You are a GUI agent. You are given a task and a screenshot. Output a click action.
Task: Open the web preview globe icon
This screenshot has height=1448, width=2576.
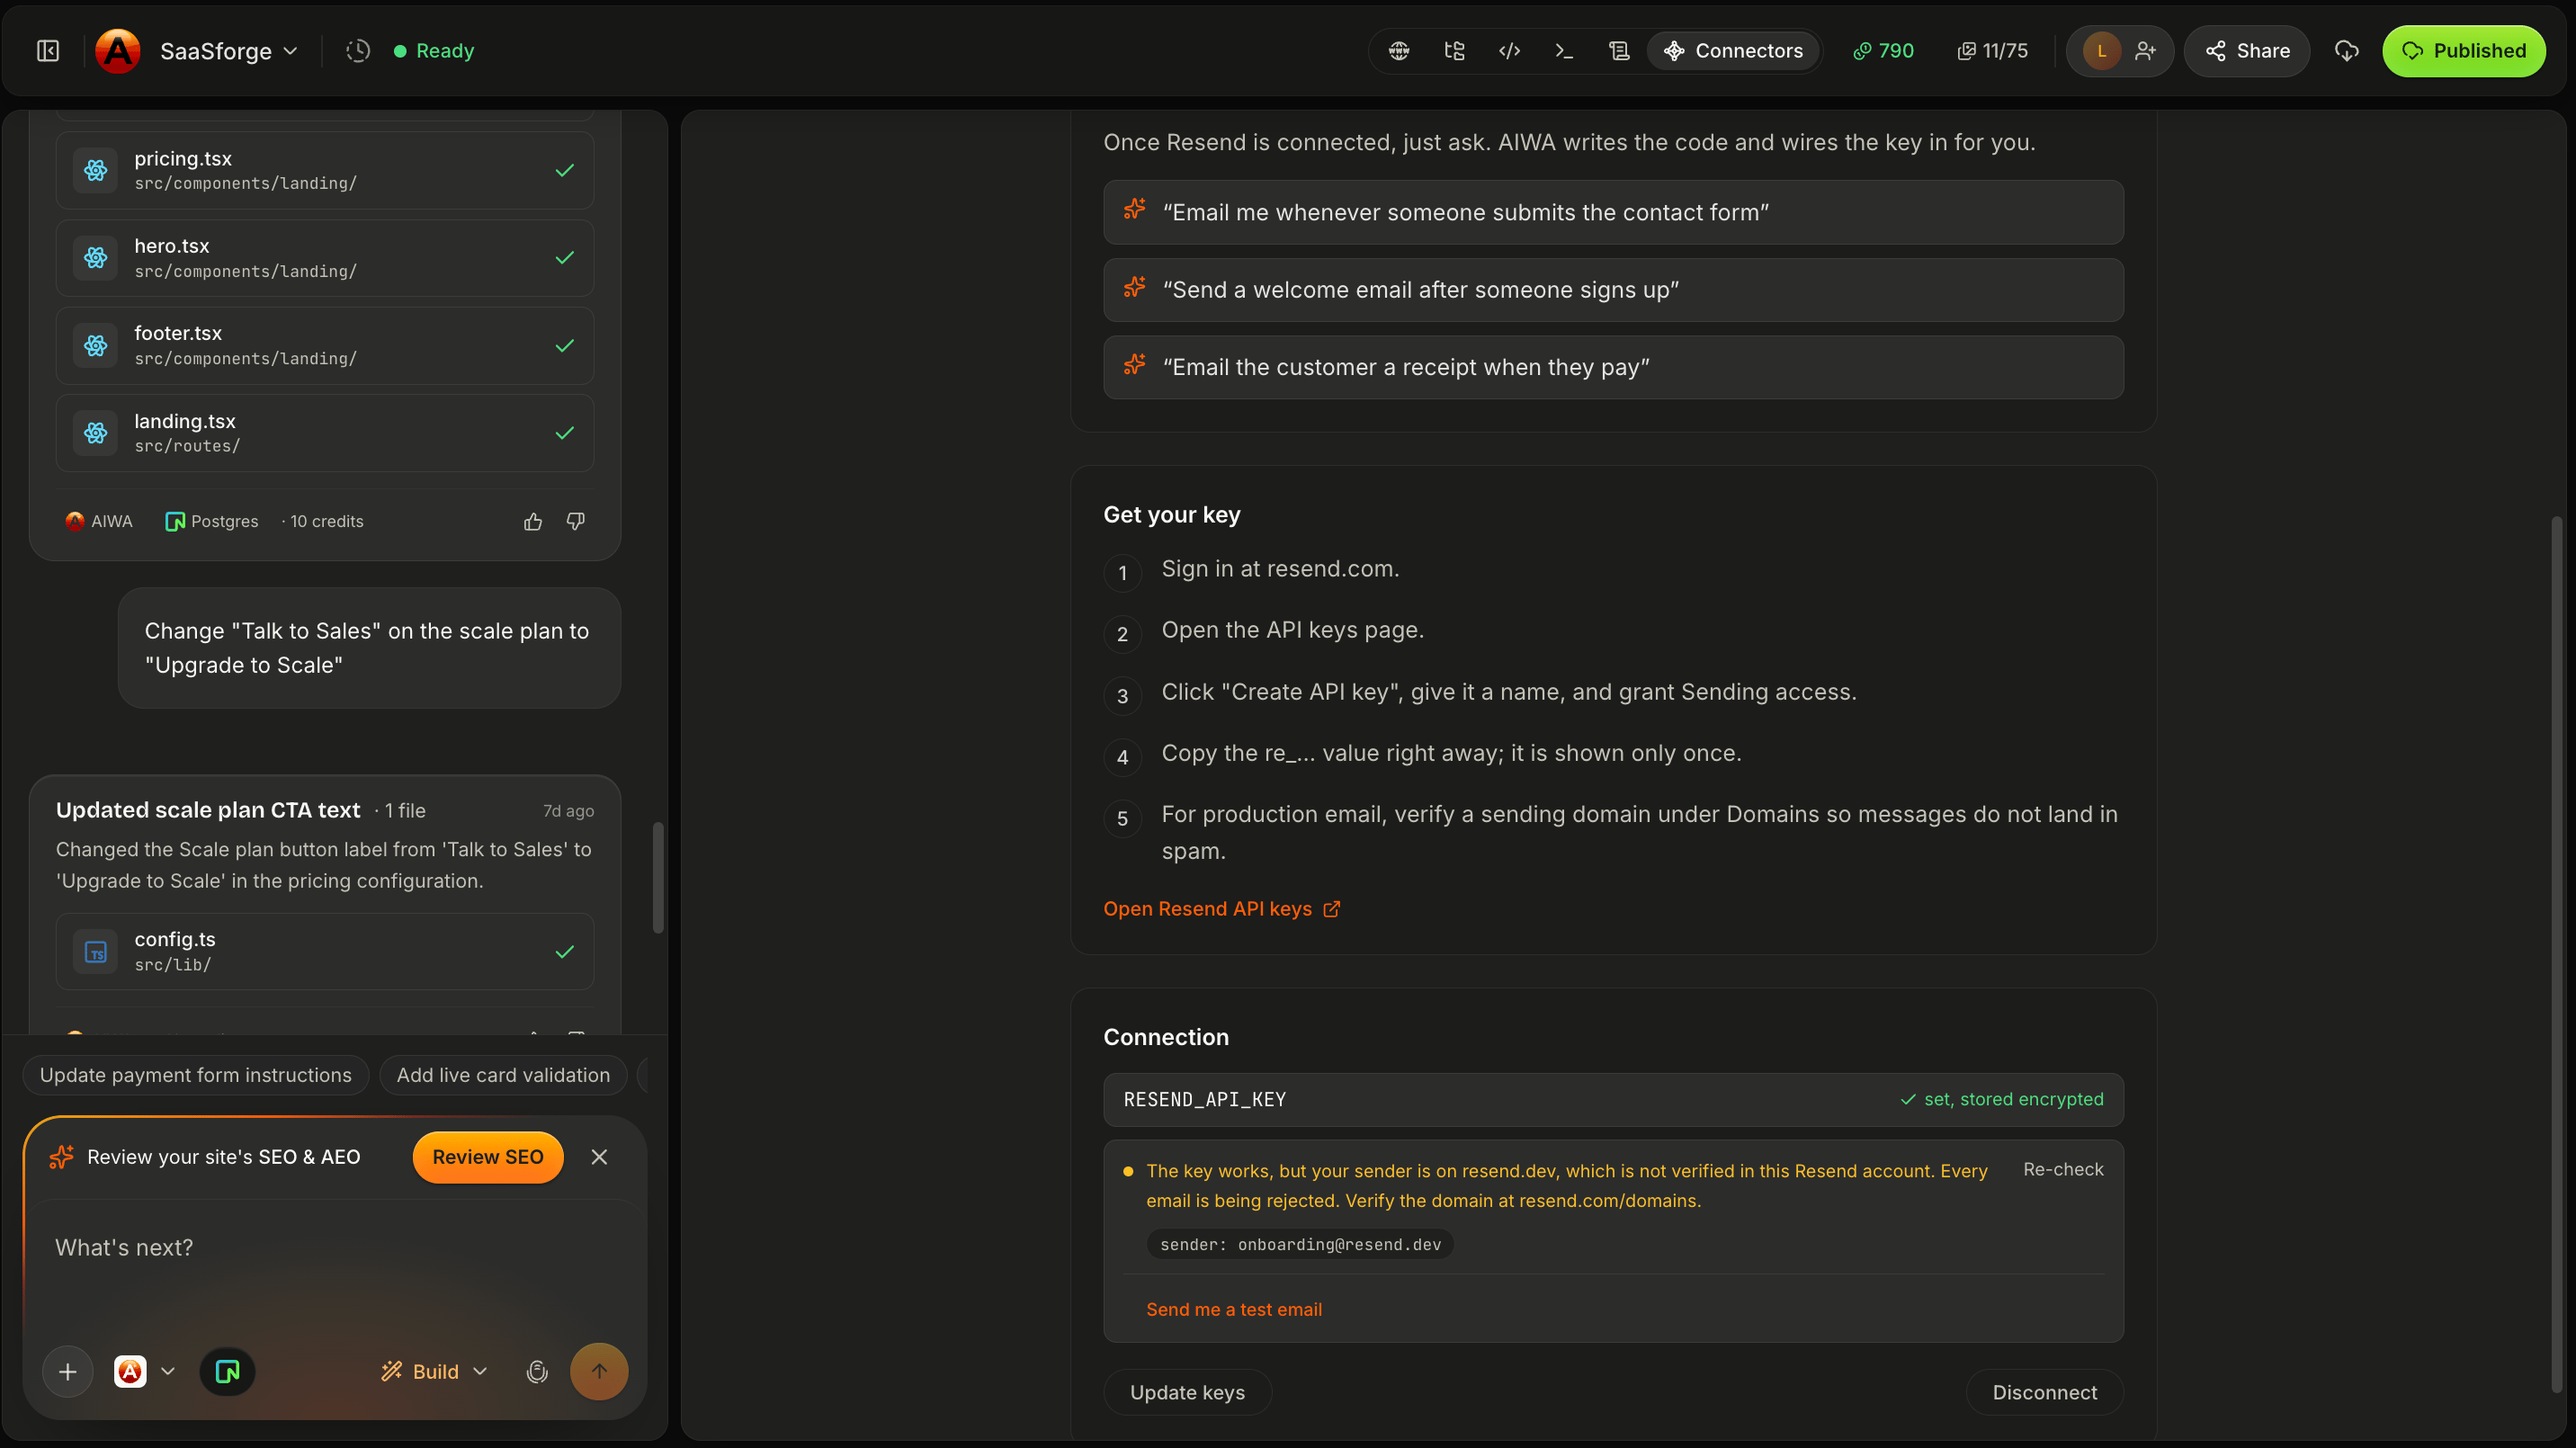pyautogui.click(x=1399, y=51)
